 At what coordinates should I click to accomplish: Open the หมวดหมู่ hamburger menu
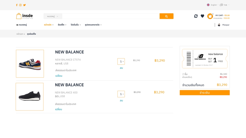pyautogui.click(x=22, y=25)
